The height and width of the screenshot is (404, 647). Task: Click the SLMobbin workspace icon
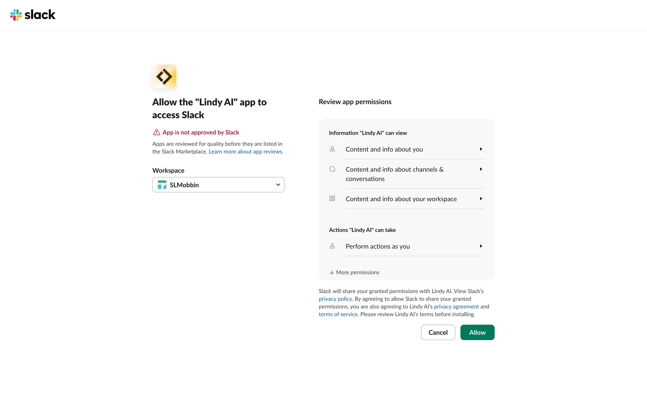coord(162,185)
